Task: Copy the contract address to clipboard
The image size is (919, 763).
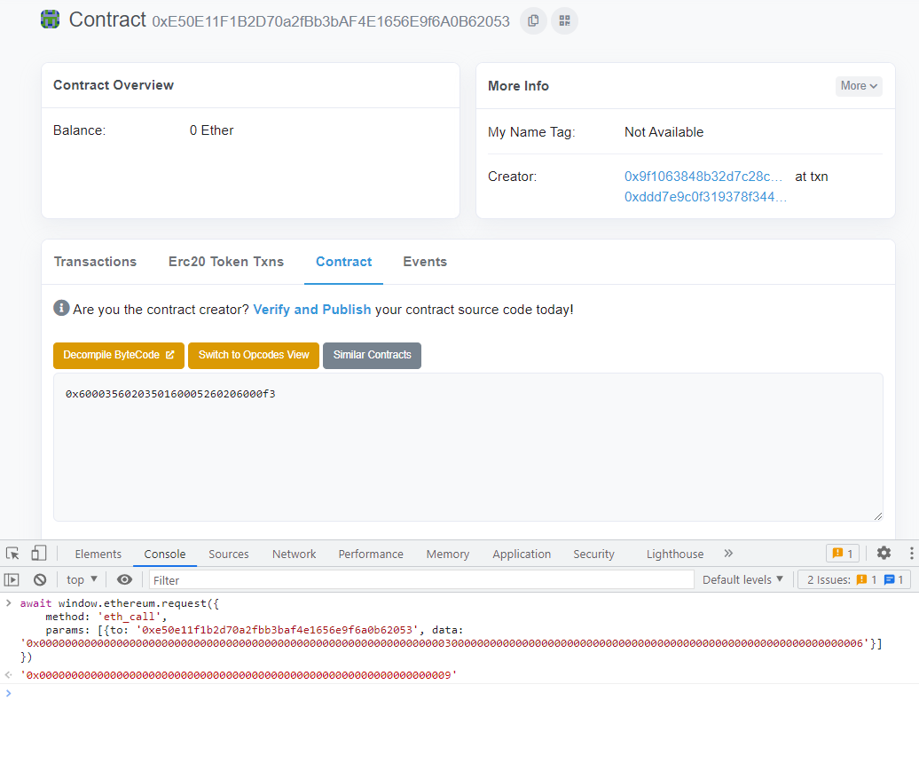Action: 533,21
